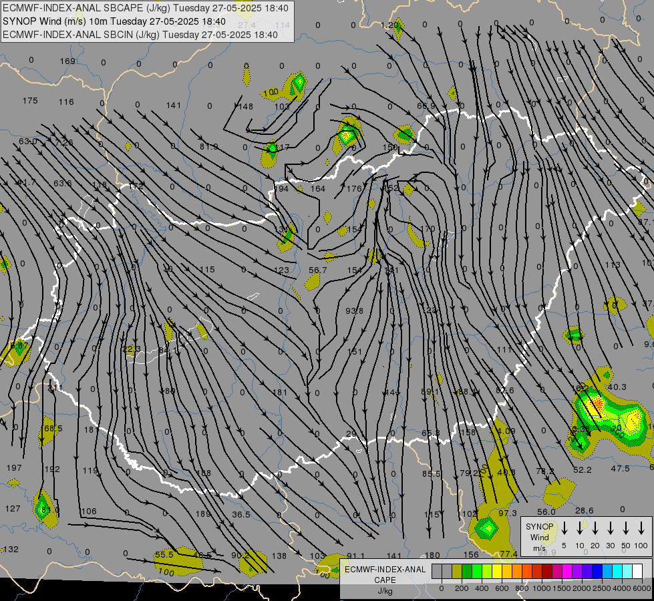Click the 2500 tick label on CAPE scale
The height and width of the screenshot is (601, 654).
click(602, 588)
